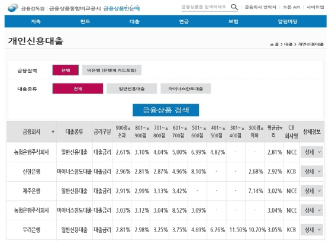Click the search magnifier icon

[234, 7]
